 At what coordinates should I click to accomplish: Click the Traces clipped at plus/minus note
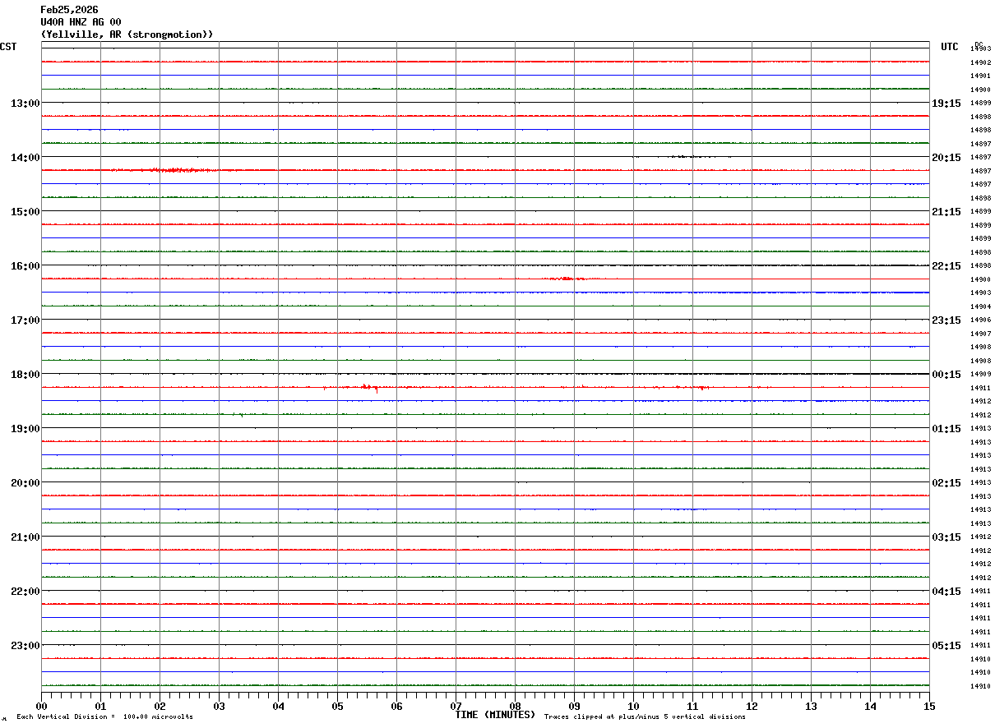(x=645, y=717)
